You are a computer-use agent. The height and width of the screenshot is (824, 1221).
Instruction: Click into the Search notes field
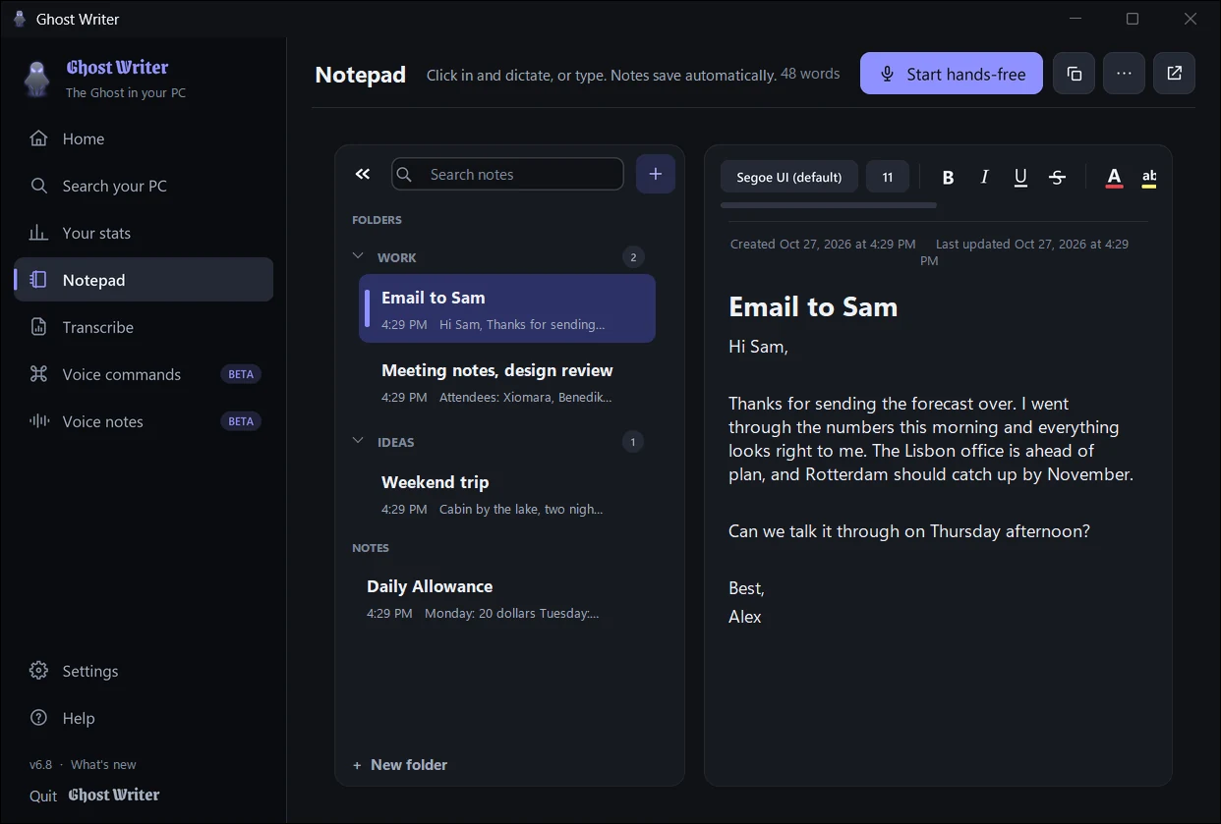point(507,174)
